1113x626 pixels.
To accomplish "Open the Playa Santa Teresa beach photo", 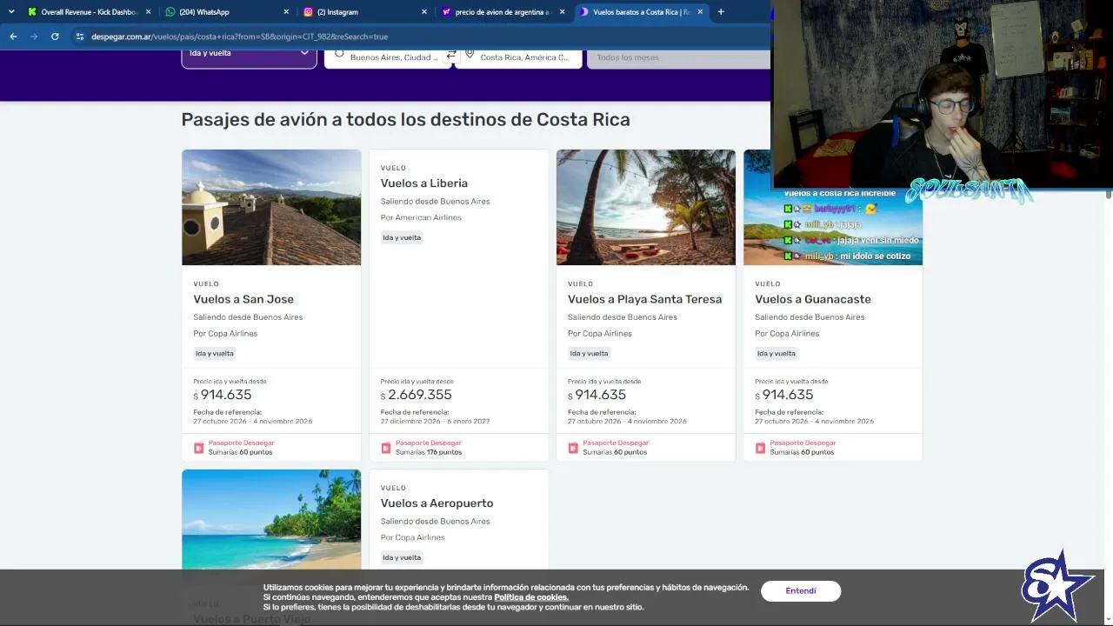I will coord(646,207).
